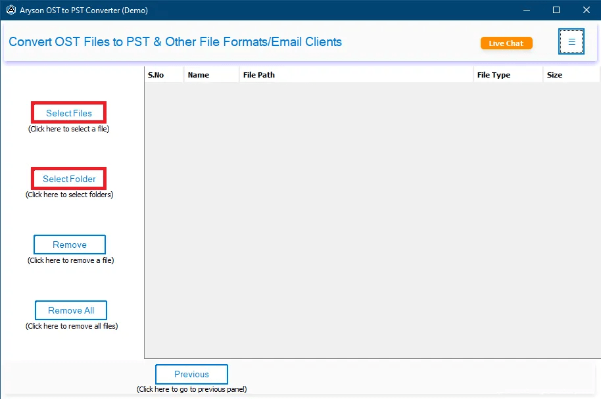This screenshot has height=399, width=601.
Task: Click the S.No column header
Action: click(156, 74)
